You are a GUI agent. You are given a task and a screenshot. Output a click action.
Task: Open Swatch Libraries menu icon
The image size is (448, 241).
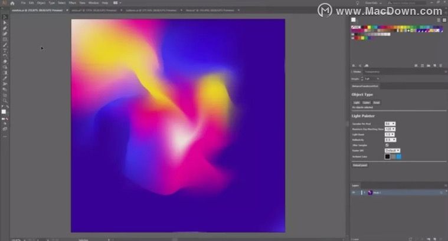[354, 65]
